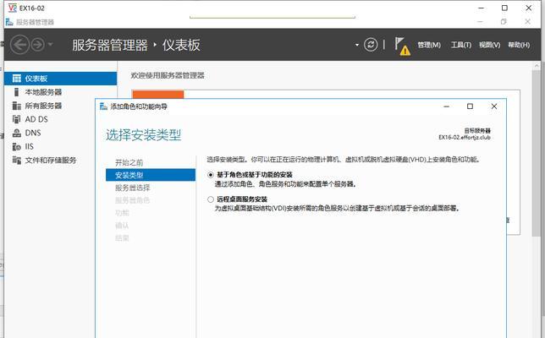
Task: Select 基于角色或基于功能的安装 radio button
Action: point(210,175)
